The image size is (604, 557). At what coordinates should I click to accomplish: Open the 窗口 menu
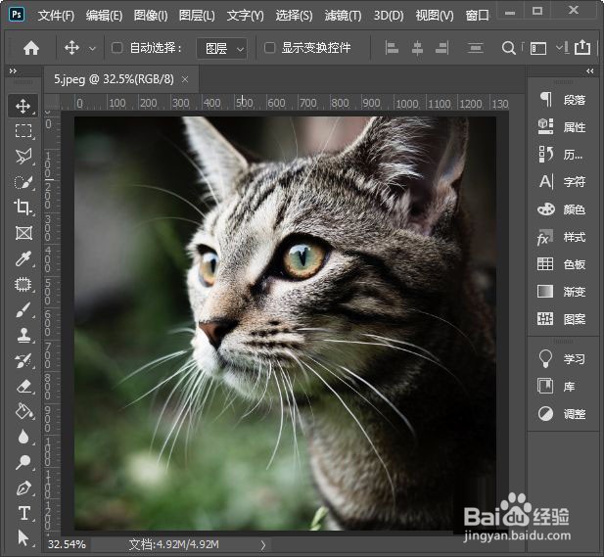point(478,16)
